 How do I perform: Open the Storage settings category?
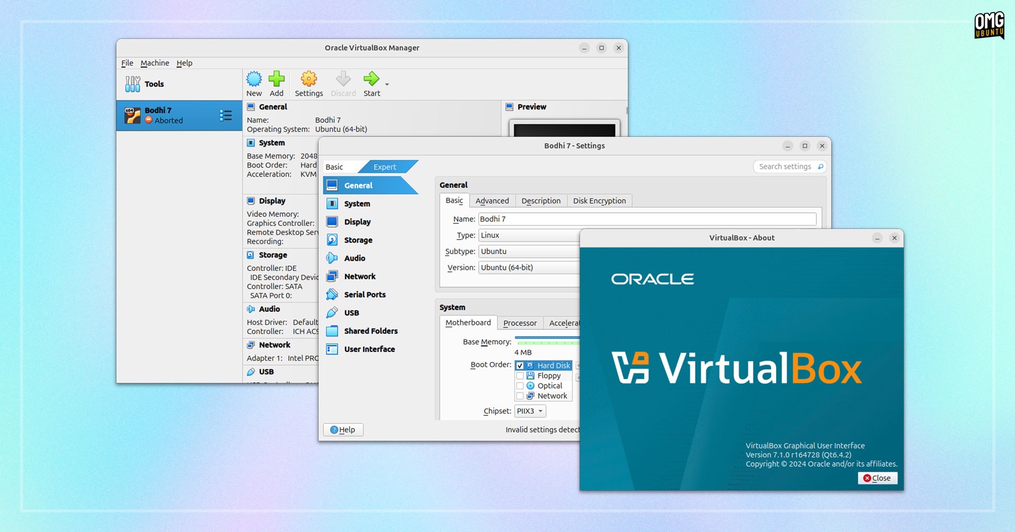point(332,240)
